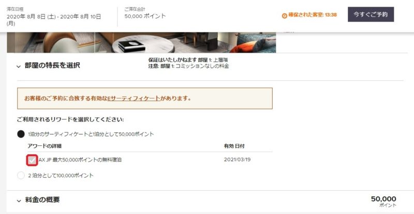Toggle the AX JP 無料宿泊 certificate checkbox

coord(32,160)
